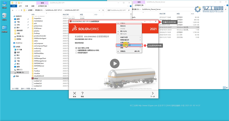This screenshot has height=121, width=229.
Task: Click the Back arrow in Explorer
Action: pyautogui.click(x=13, y=10)
